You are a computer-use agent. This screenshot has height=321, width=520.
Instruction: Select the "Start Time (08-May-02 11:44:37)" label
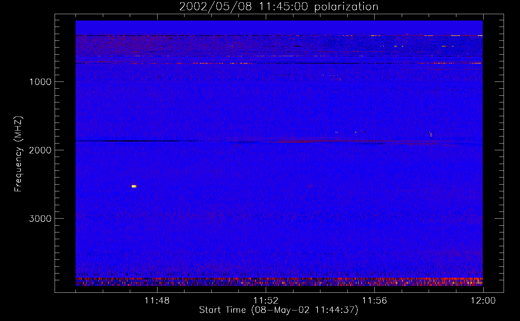(x=279, y=310)
